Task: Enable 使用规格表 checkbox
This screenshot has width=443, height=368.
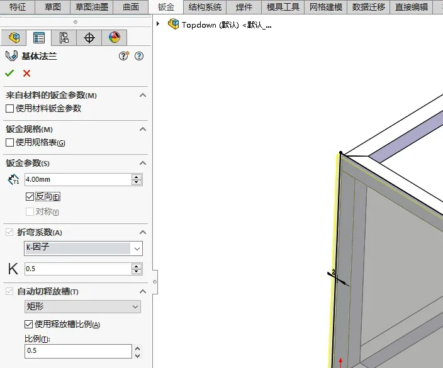Action: click(x=9, y=142)
